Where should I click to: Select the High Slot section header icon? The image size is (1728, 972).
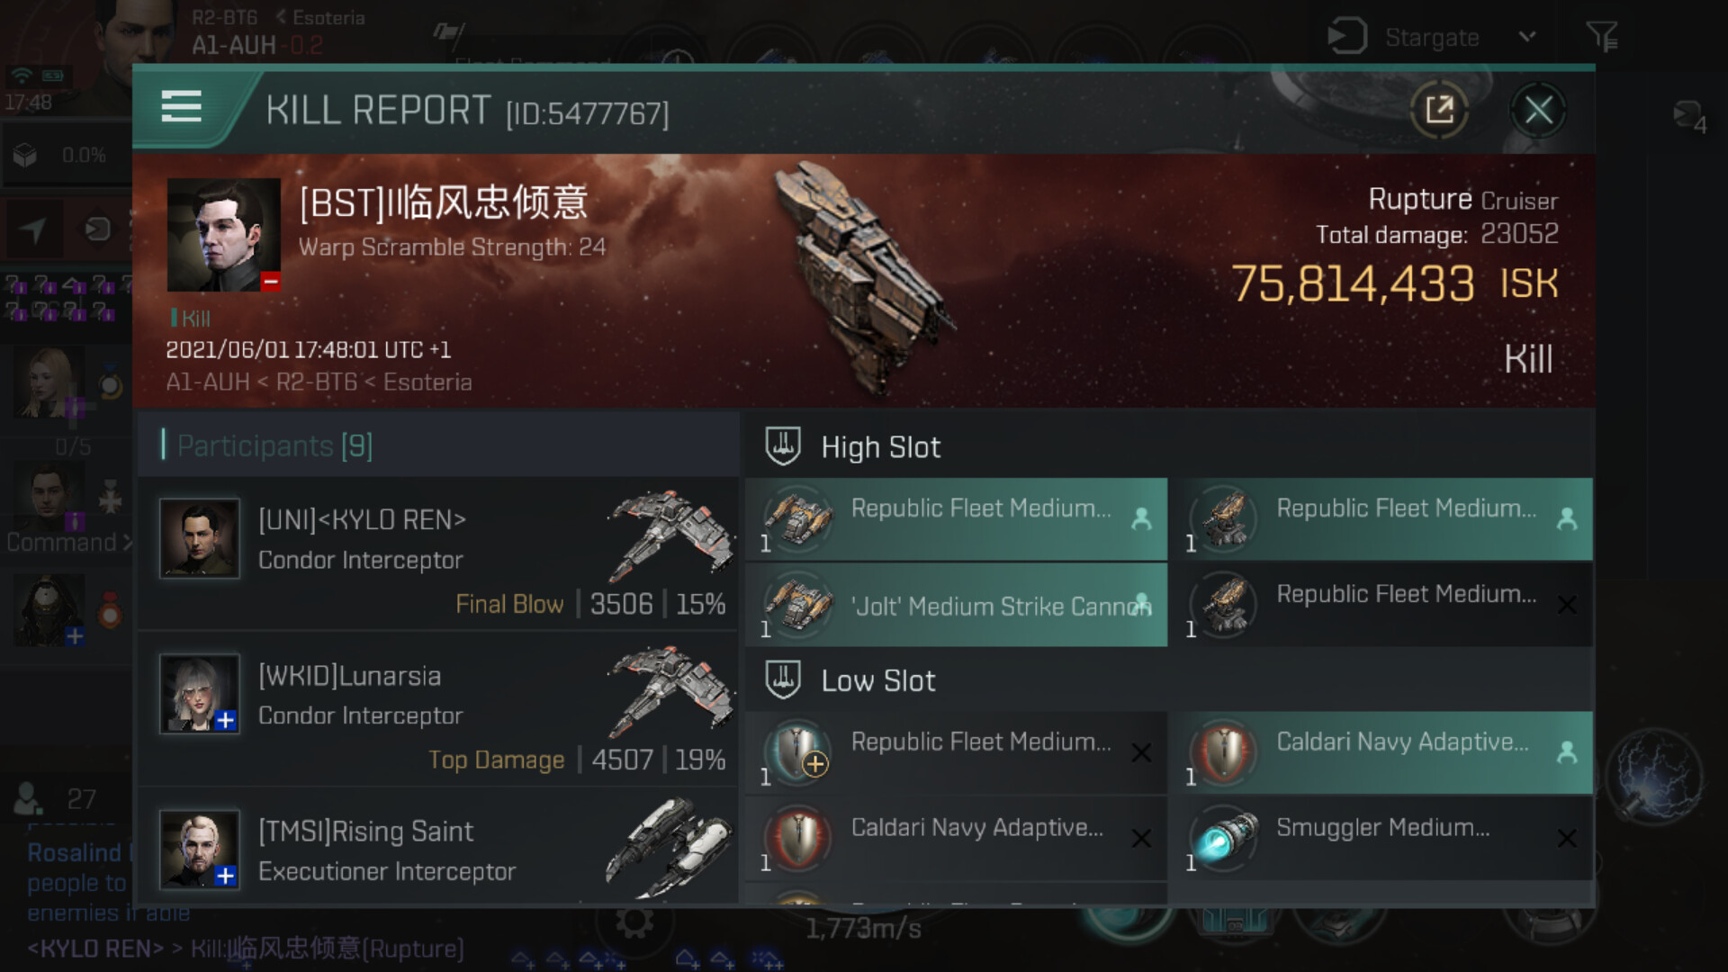(783, 446)
